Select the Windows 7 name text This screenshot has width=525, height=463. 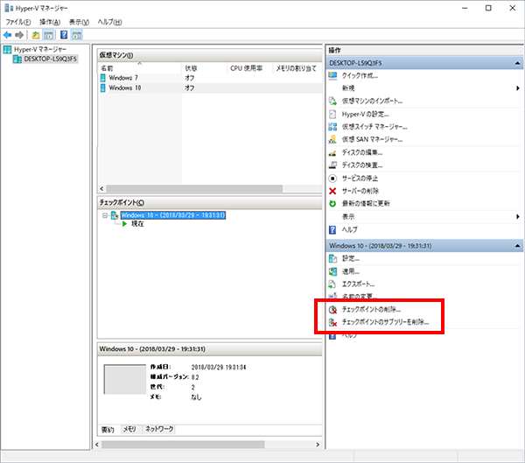click(x=123, y=78)
